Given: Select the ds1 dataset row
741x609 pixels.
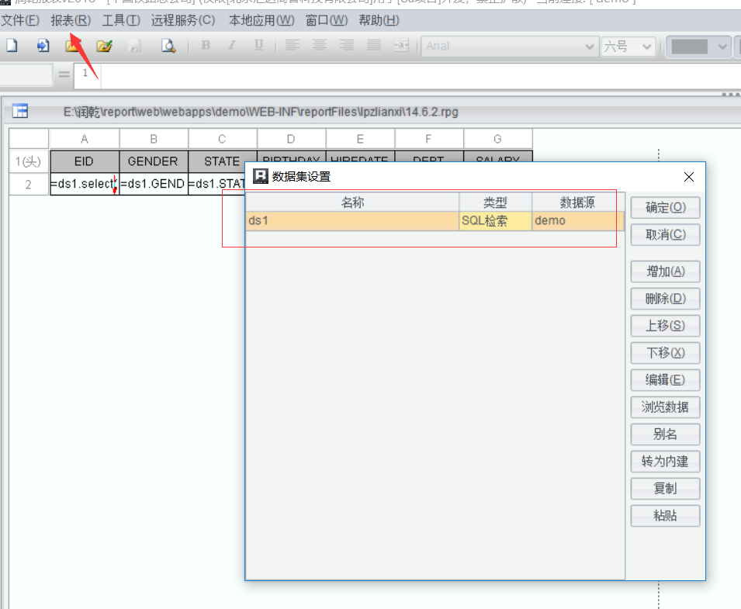Looking at the screenshot, I should [x=352, y=221].
